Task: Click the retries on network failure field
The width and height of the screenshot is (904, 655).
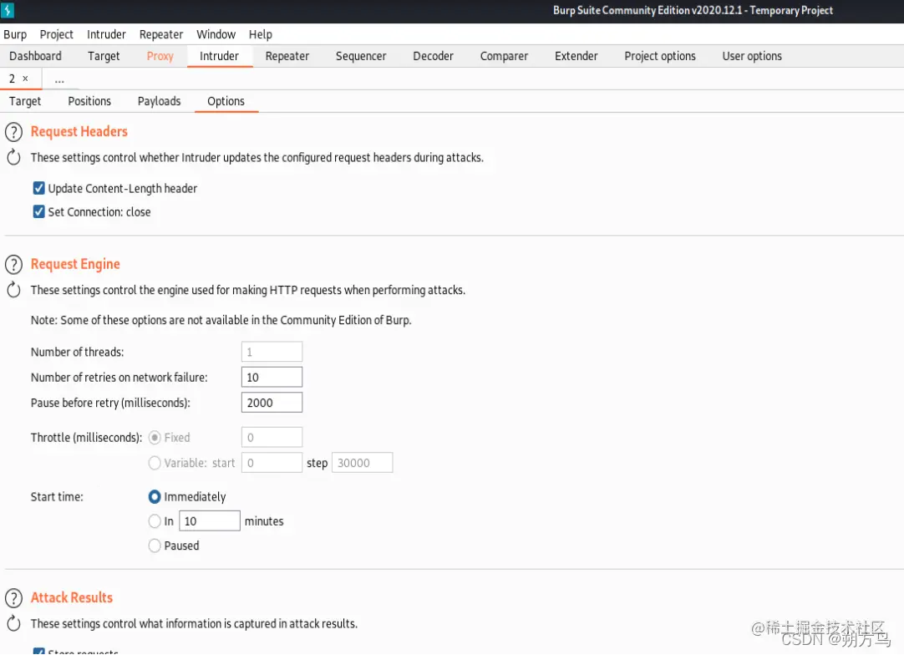Action: pyautogui.click(x=272, y=377)
